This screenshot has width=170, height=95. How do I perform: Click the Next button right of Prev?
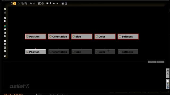[x=160, y=62]
